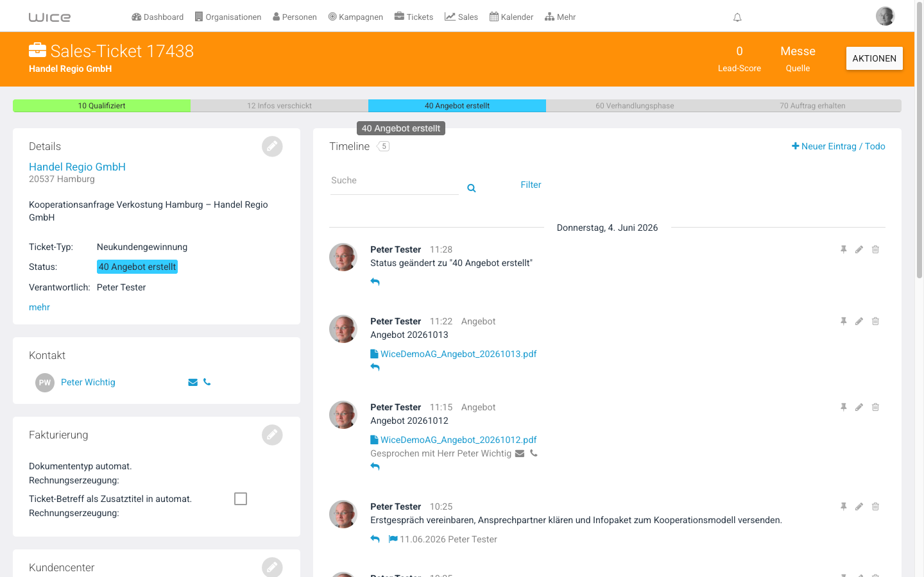Screen dimensions: 924x577
Task: Click the AKTIONEN button
Action: click(x=874, y=58)
